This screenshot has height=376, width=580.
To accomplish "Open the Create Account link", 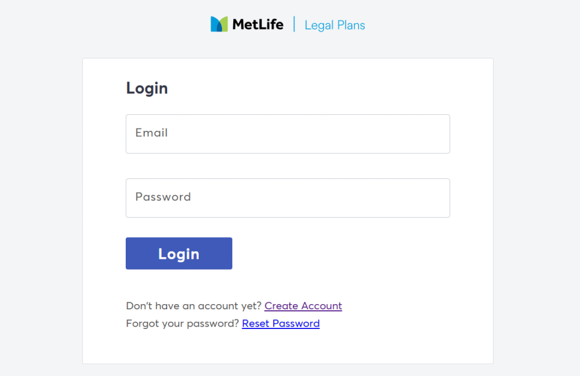I will point(304,306).
